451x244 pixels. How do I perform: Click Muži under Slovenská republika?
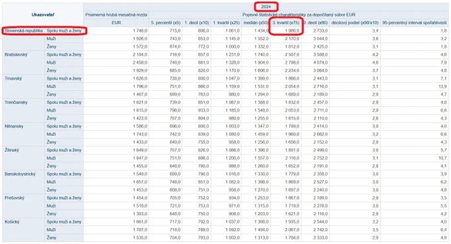[x=51, y=38]
